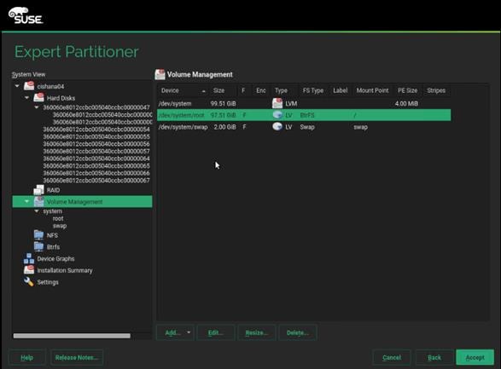The image size is (501, 369).
Task: Click the NFS folder icon
Action: (38, 235)
